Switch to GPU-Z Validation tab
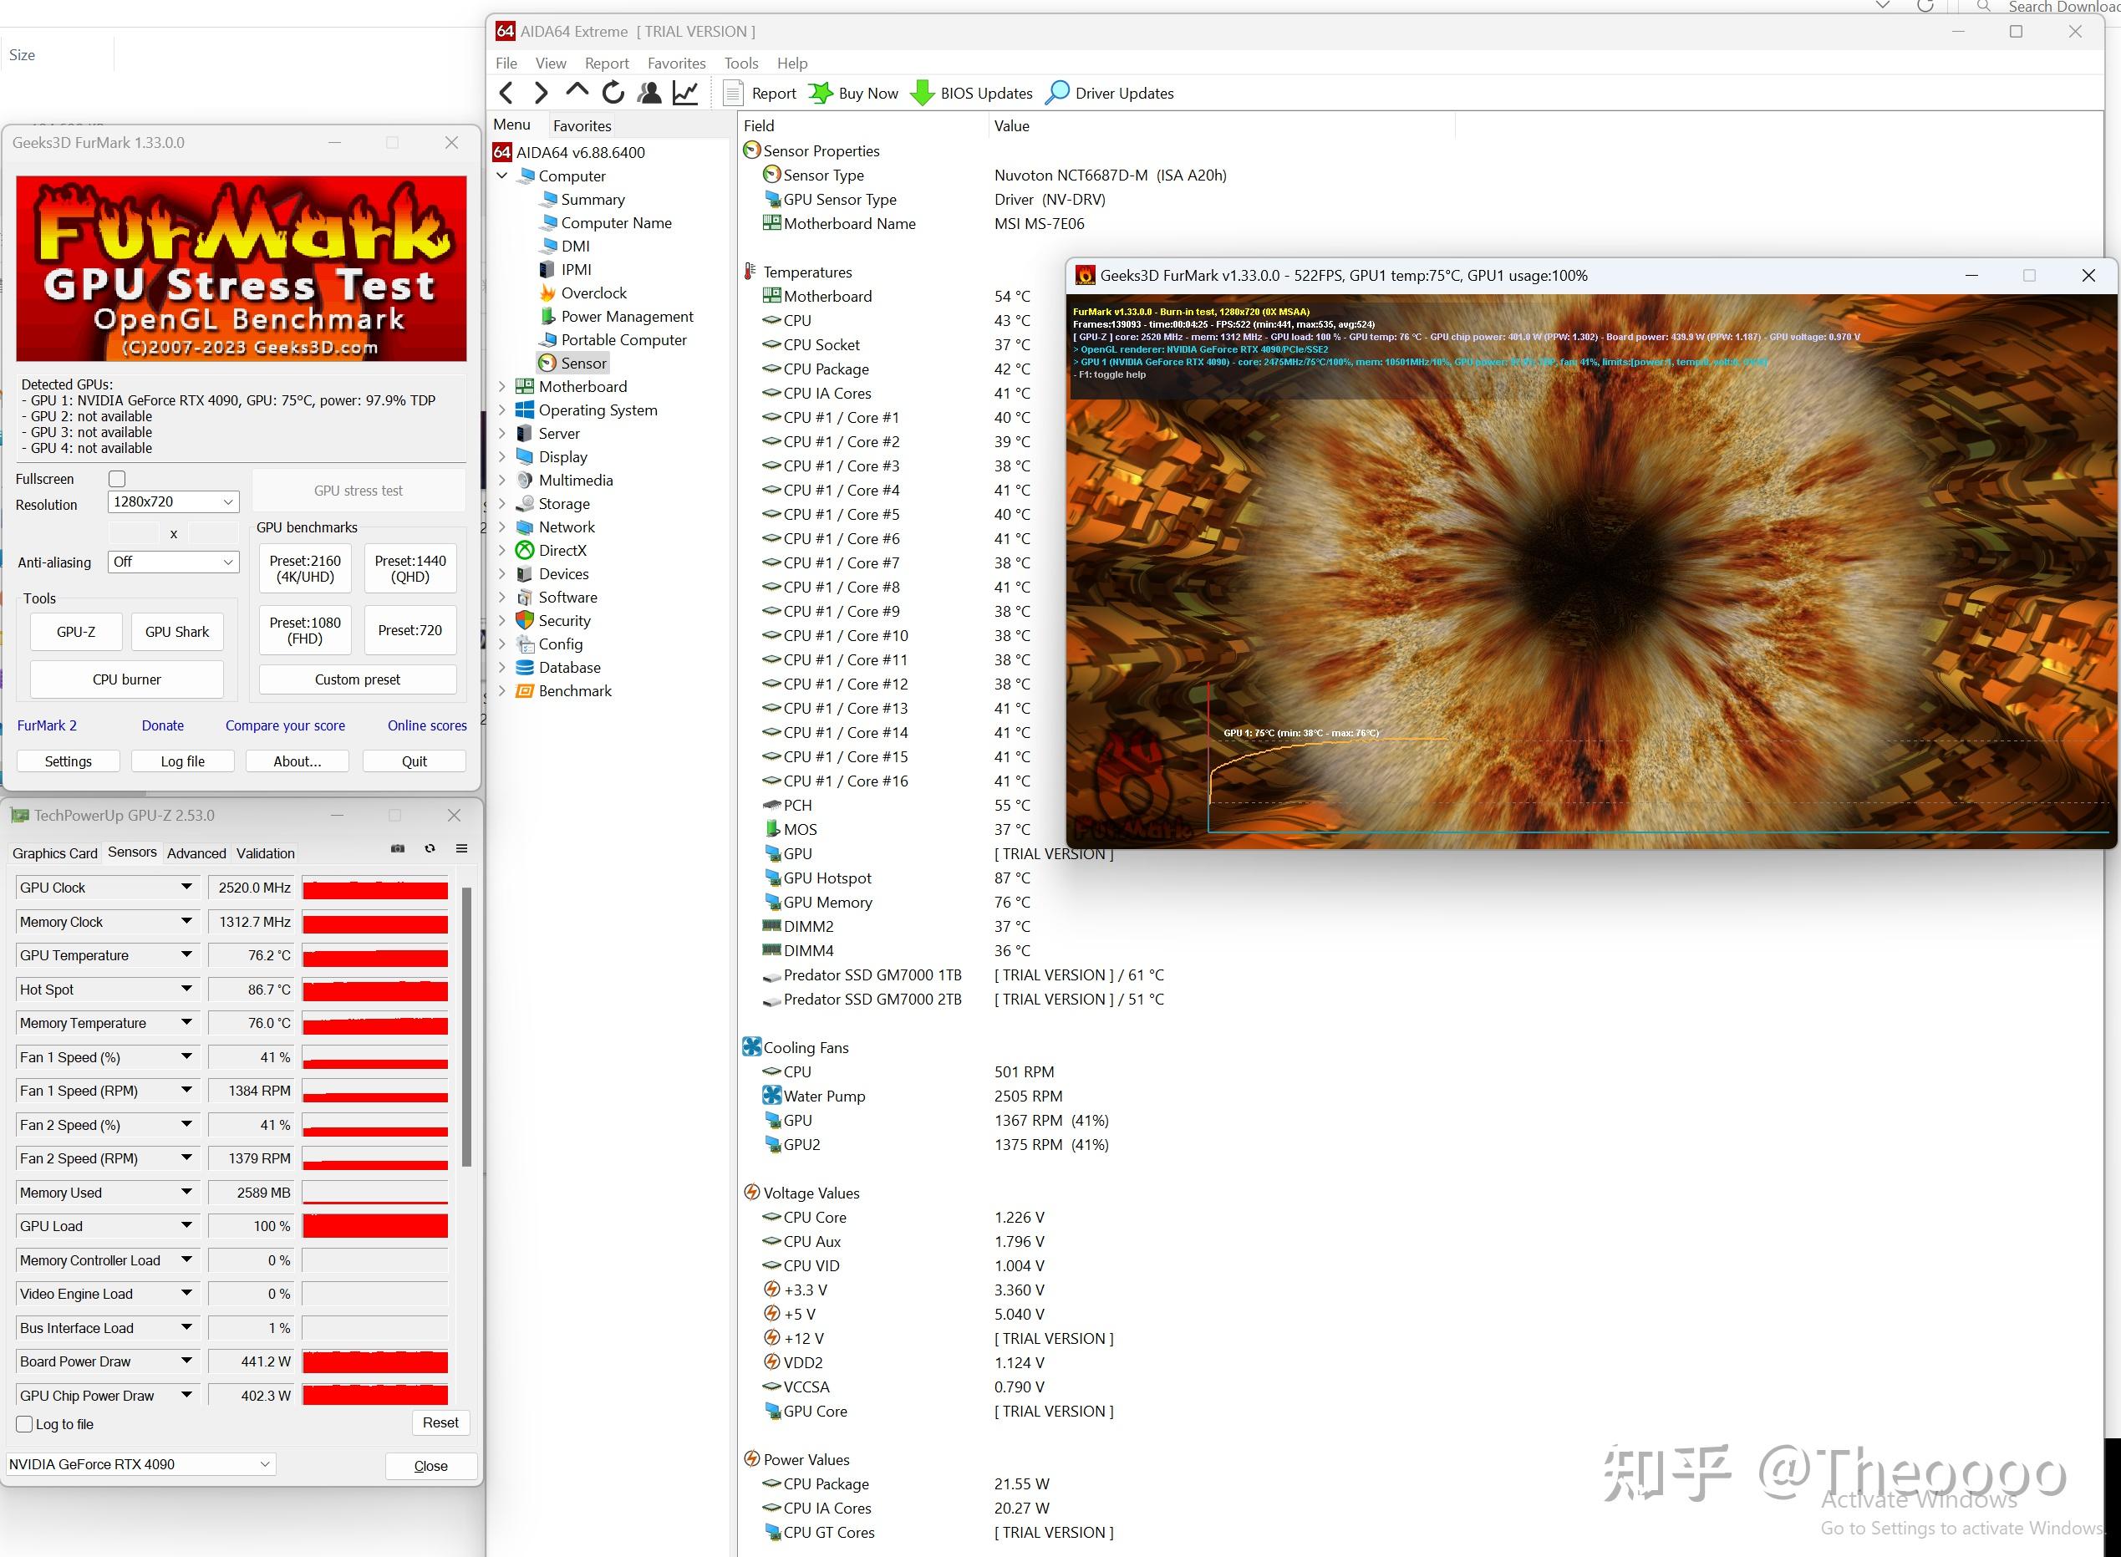The height and width of the screenshot is (1557, 2121). [265, 853]
